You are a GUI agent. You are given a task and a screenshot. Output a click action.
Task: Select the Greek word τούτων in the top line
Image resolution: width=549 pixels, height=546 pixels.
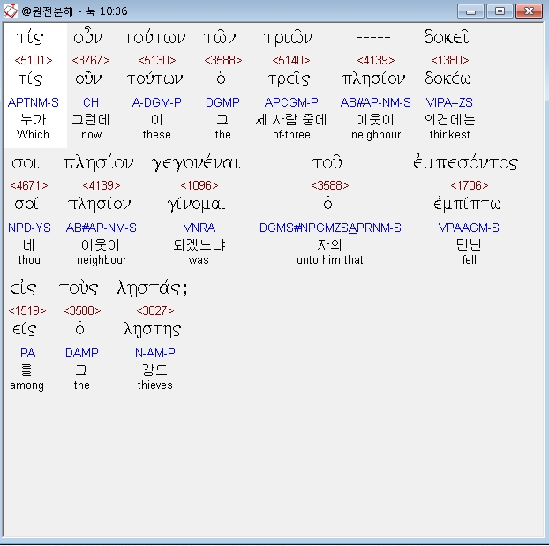(154, 37)
